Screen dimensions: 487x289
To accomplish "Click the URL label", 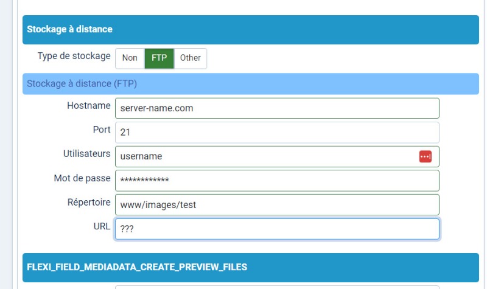I will point(102,226).
